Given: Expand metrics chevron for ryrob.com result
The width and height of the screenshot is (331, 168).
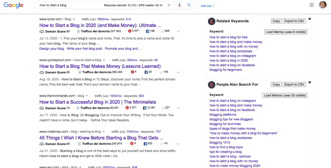Looking at the screenshot, I should (178, 32).
